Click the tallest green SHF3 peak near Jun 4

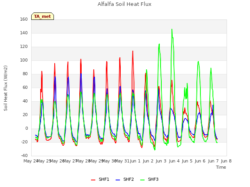pos(172,30)
